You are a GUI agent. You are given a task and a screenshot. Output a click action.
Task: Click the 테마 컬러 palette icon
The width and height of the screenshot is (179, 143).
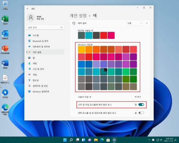pyautogui.click(x=74, y=23)
